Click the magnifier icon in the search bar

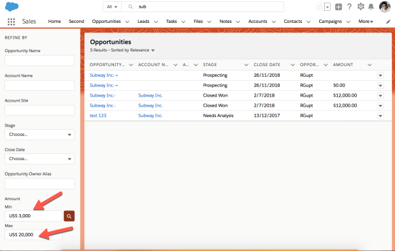click(131, 7)
